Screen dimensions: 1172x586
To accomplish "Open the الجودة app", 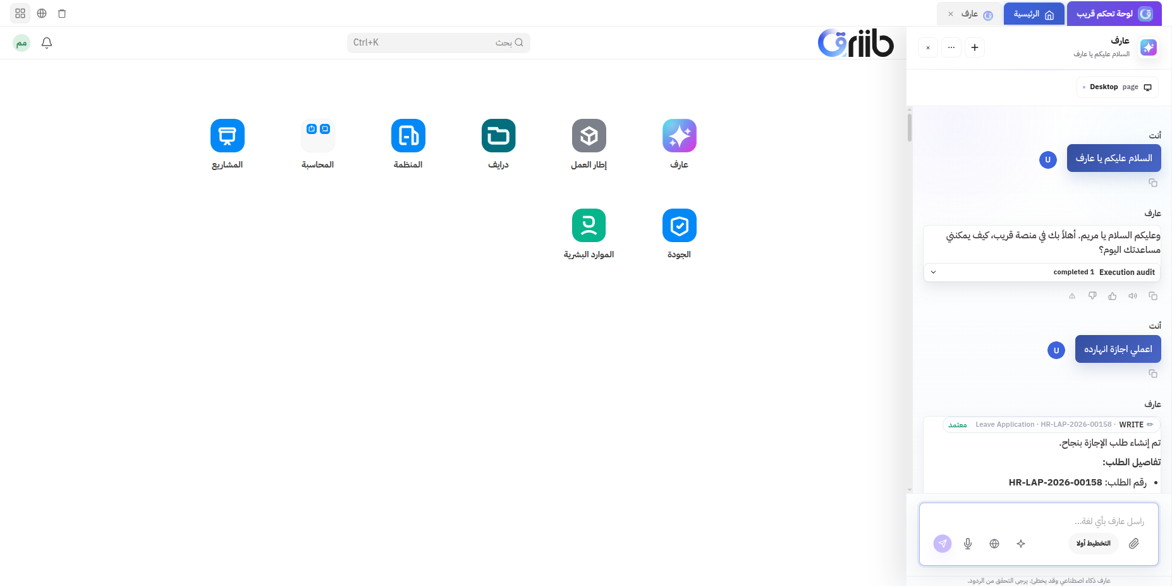I will pos(679,226).
